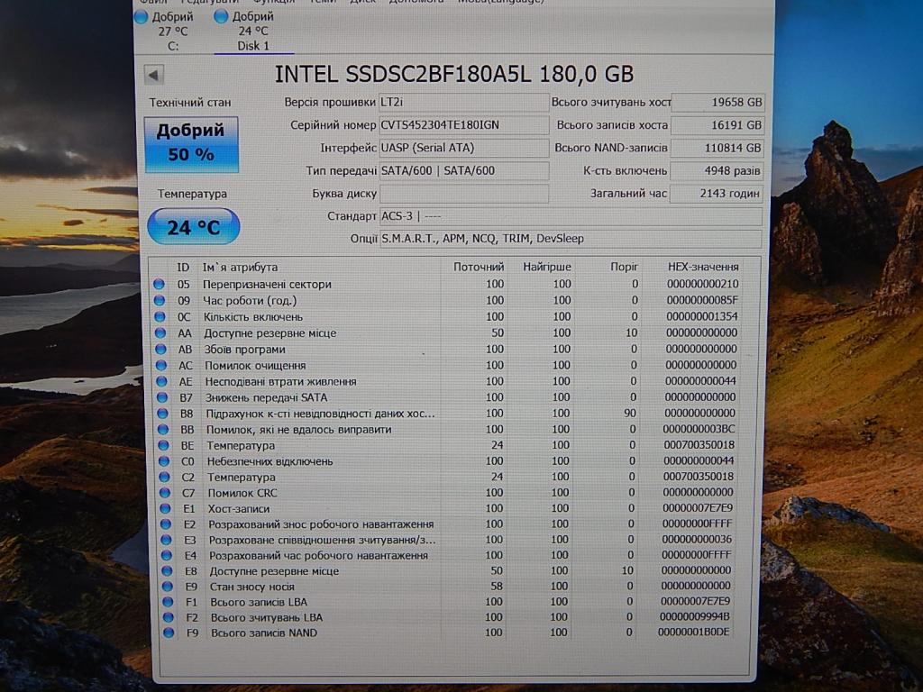Click total host reads value 19658 GB
This screenshot has width=923, height=692.
[717, 103]
